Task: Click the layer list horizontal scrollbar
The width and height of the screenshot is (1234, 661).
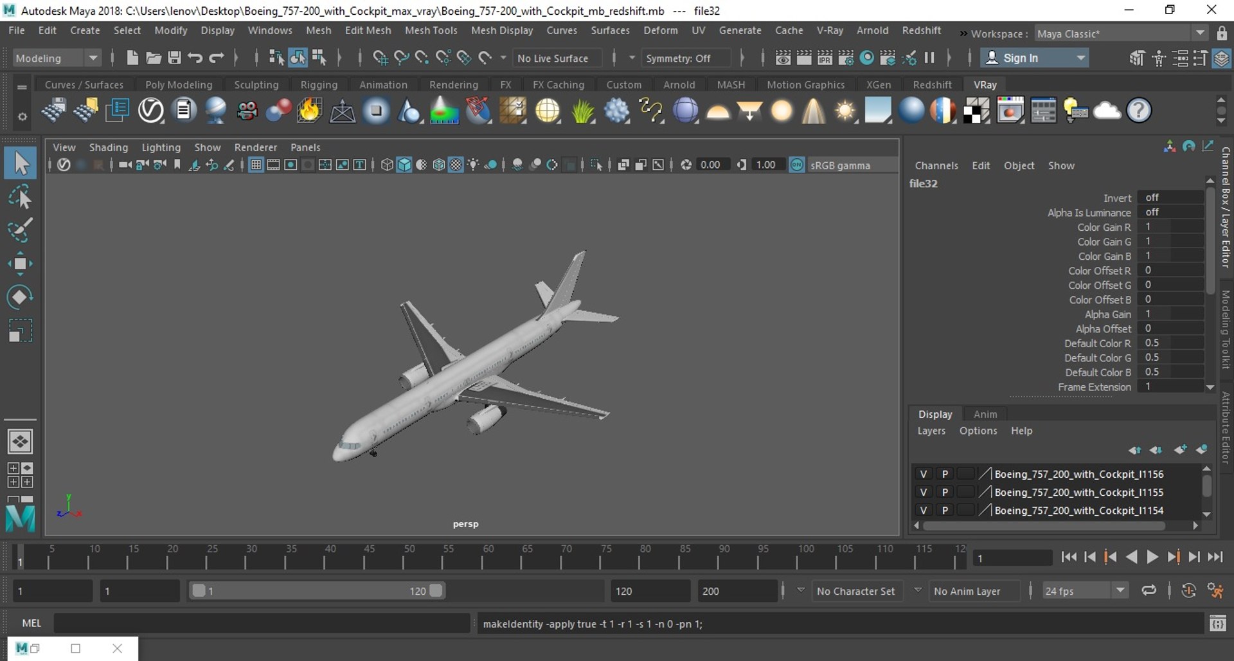Action: pos(1044,525)
